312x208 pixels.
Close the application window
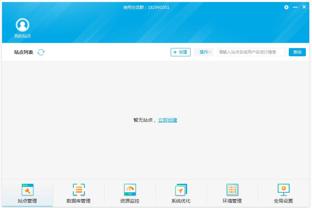304,7
